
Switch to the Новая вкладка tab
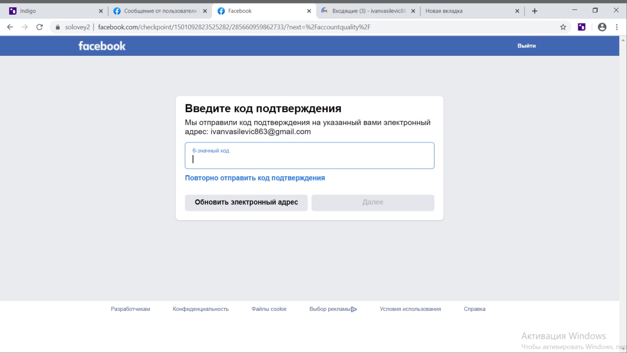[x=471, y=11]
